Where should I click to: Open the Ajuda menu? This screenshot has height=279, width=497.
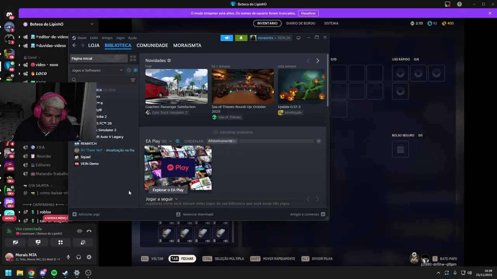pos(132,38)
